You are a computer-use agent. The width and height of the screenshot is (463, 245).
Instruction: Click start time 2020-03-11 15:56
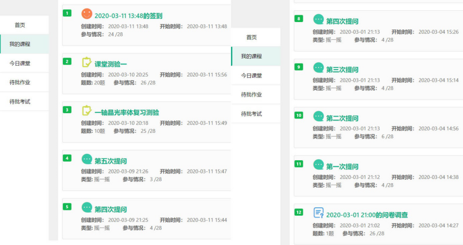coord(207,75)
